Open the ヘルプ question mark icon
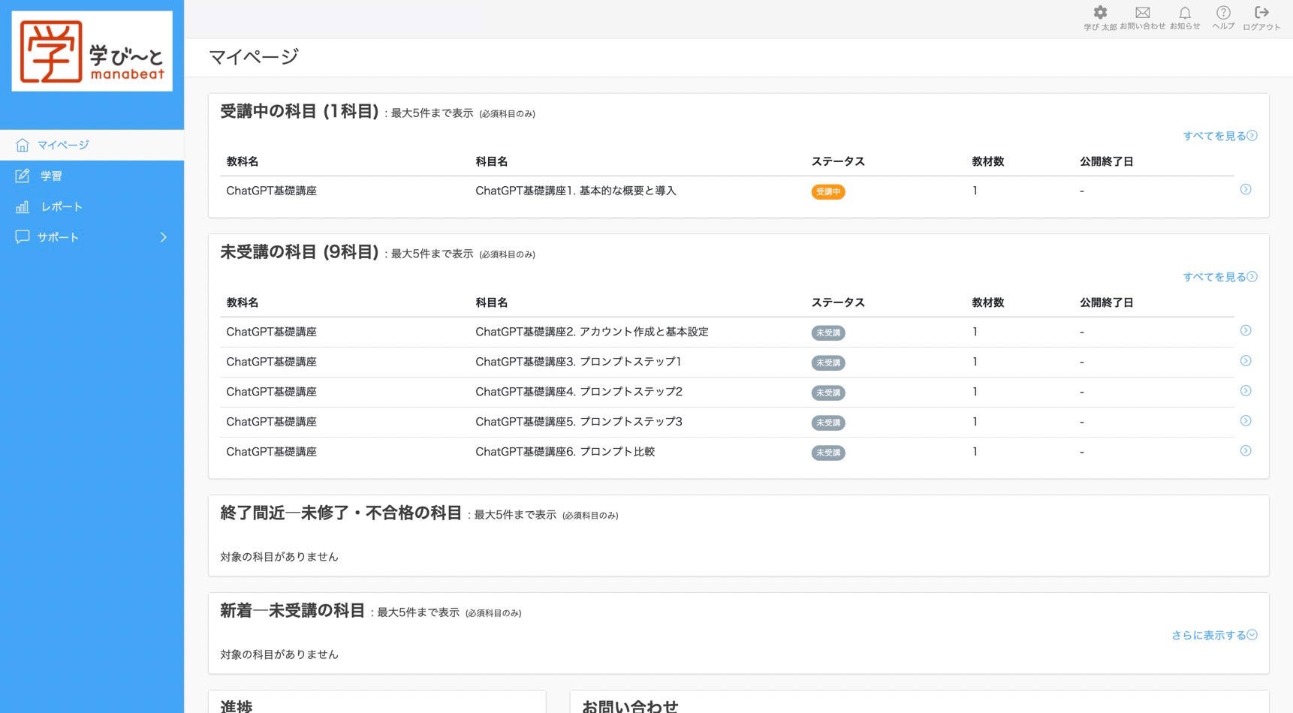The image size is (1293, 713). [1223, 13]
